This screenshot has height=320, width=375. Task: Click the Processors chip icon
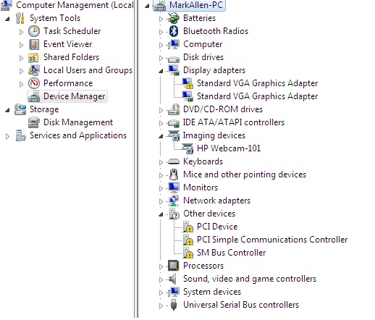click(174, 266)
